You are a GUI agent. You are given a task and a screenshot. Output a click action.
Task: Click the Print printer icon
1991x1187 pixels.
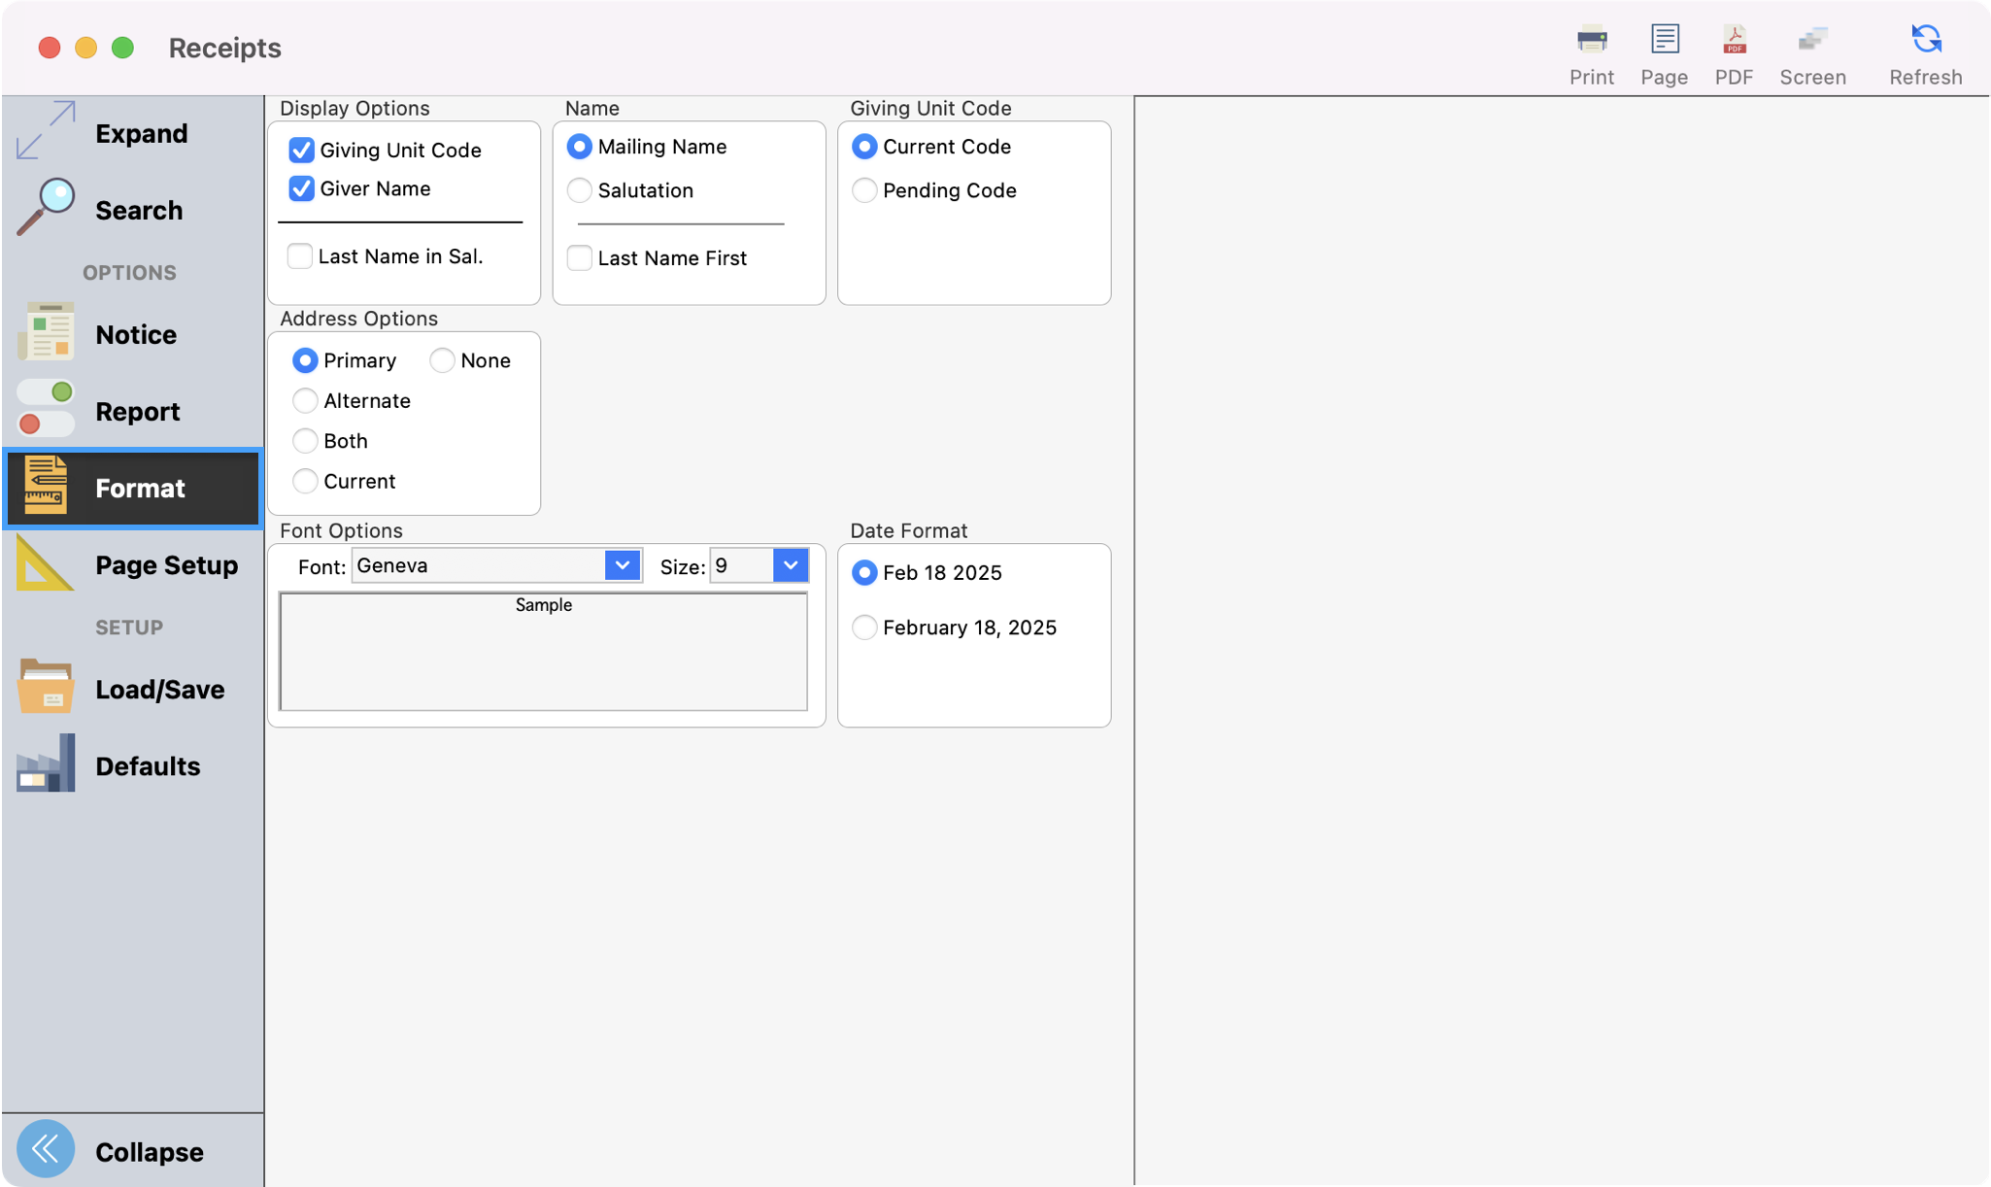[1591, 41]
